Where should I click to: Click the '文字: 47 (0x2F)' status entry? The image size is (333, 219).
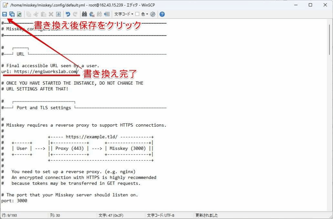(111, 215)
